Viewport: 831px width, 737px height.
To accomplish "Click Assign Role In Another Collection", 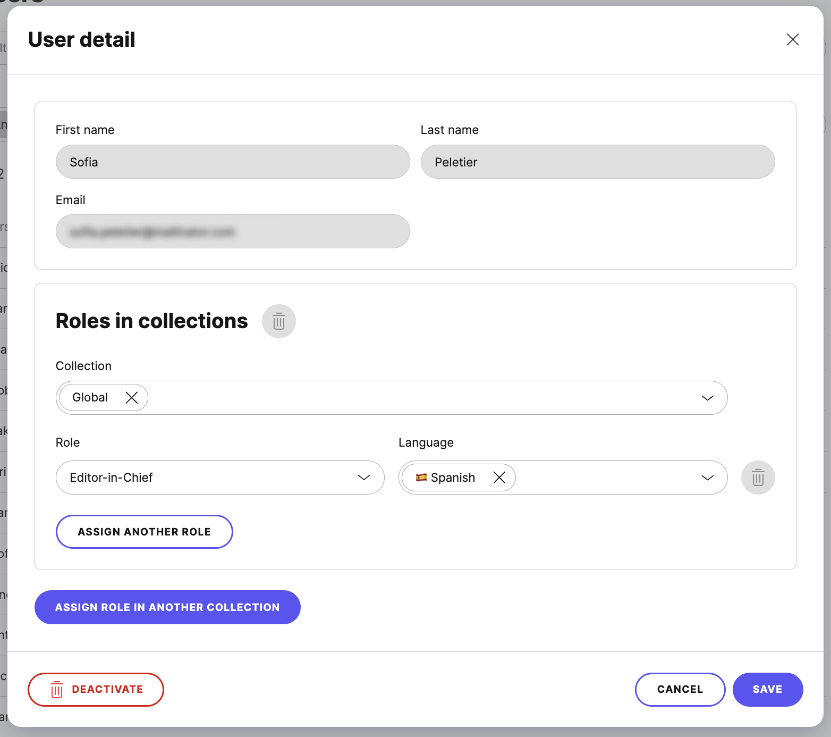I will tap(167, 607).
